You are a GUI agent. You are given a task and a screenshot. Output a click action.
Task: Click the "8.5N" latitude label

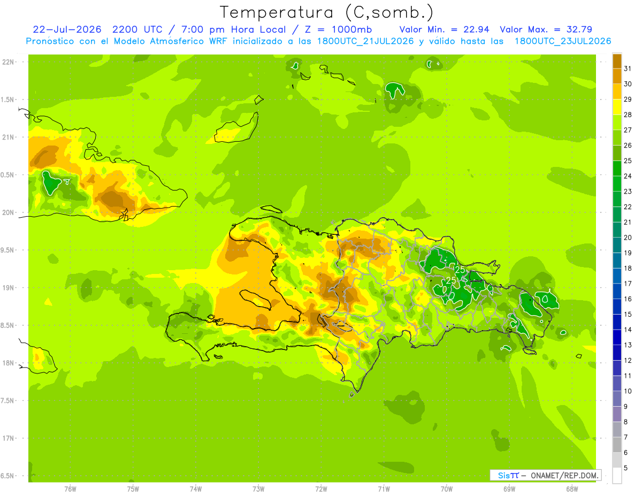[x=7, y=325]
